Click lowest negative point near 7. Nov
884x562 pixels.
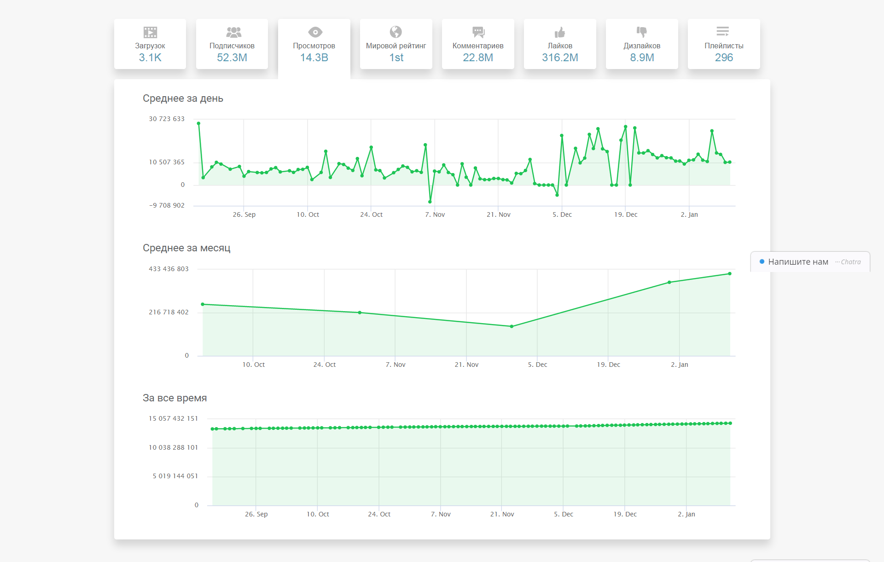430,202
